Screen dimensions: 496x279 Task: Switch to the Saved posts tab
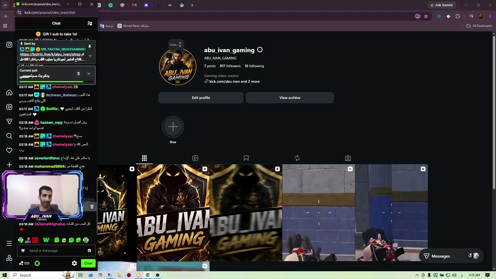(x=246, y=158)
